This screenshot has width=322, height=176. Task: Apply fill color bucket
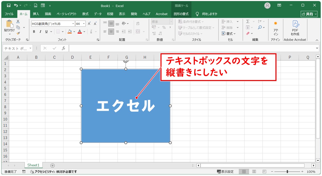tap(69, 31)
